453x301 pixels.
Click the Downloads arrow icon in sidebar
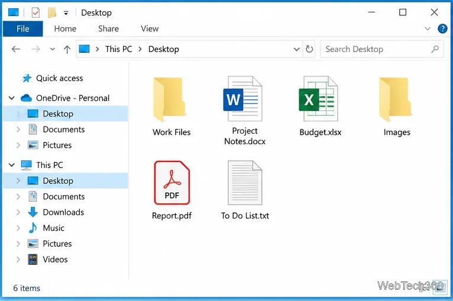point(33,212)
